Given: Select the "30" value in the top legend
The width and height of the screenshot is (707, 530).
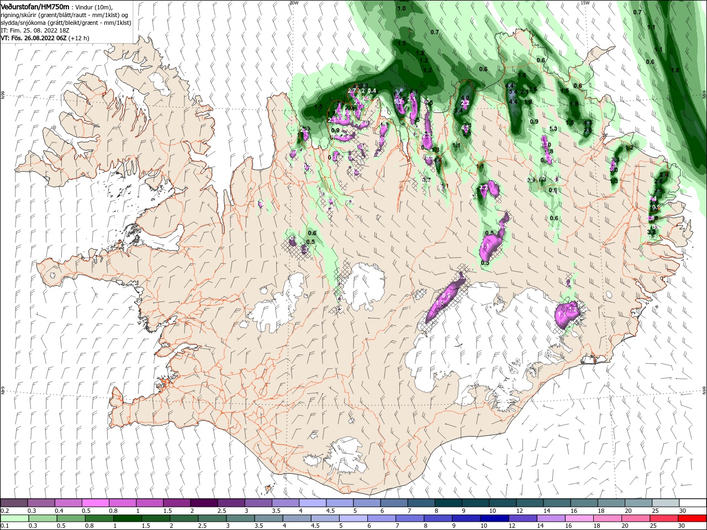Looking at the screenshot, I should pos(683,511).
